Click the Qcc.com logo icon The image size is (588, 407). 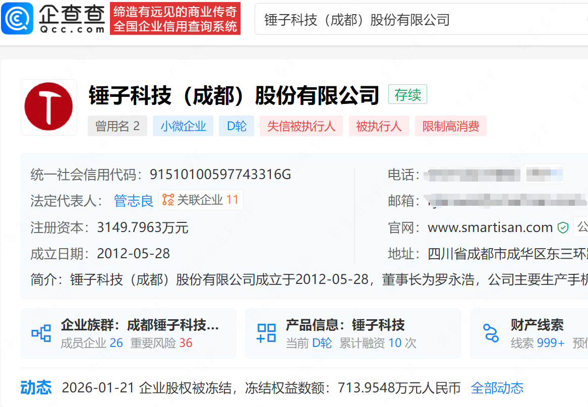coord(17,19)
